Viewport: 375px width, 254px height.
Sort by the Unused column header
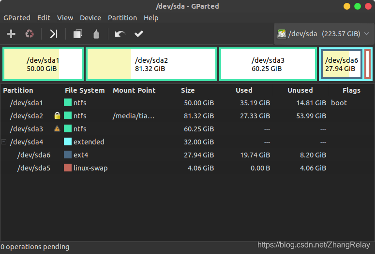(x=300, y=90)
